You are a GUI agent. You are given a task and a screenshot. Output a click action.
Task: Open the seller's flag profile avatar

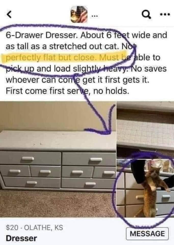click(79, 14)
